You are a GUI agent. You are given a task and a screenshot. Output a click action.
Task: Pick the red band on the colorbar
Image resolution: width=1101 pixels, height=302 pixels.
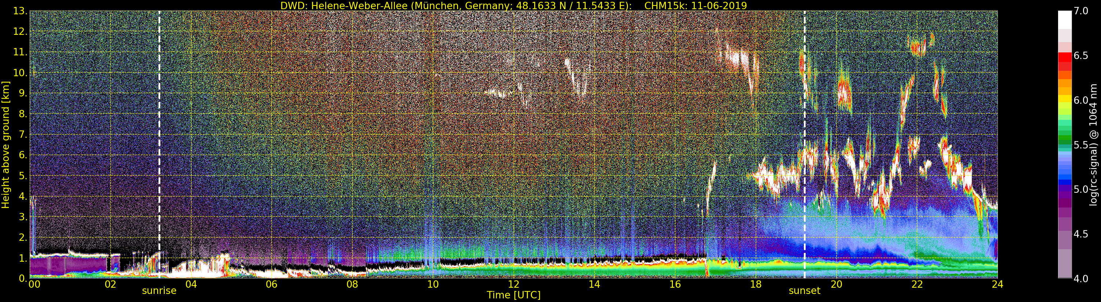click(1065, 57)
